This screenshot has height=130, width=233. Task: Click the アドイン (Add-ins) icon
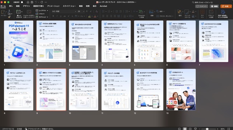click(202, 12)
